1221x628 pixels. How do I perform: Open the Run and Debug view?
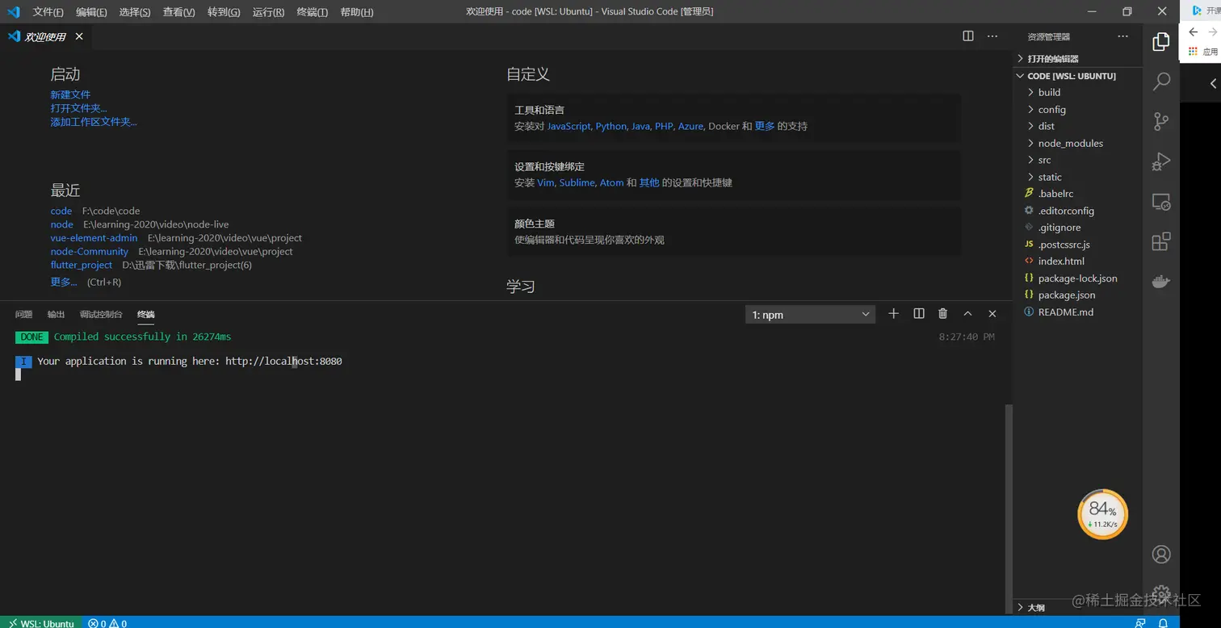tap(1161, 161)
